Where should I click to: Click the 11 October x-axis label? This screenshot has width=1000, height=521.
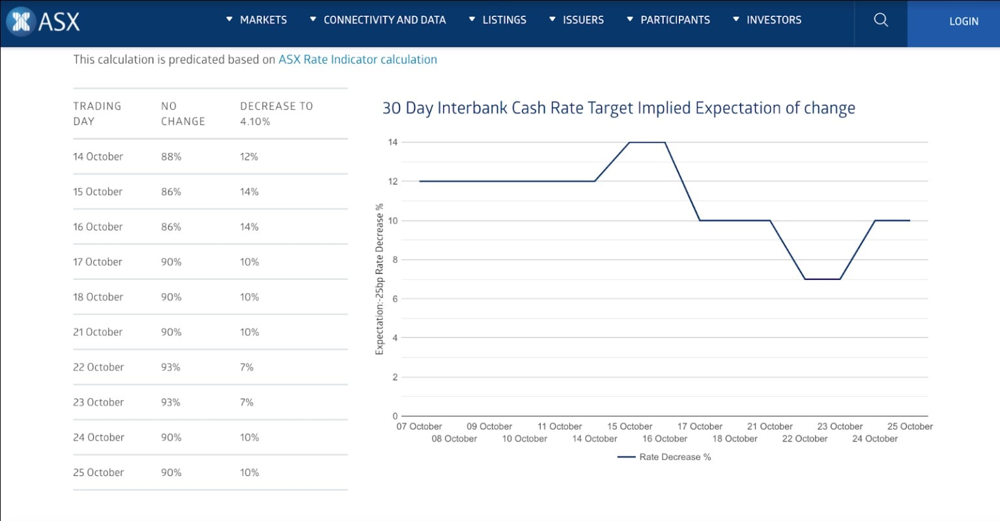(x=560, y=427)
